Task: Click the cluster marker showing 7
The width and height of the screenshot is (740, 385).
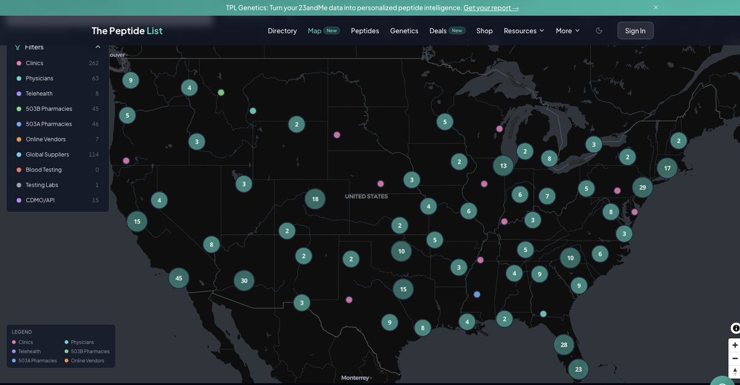Action: 547,197
